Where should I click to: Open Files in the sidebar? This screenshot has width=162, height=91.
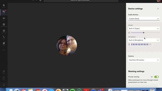4,44
